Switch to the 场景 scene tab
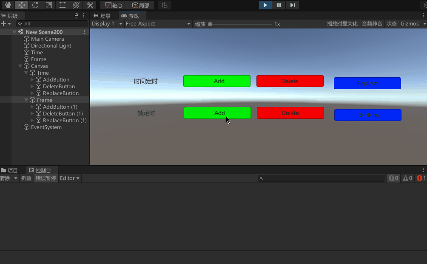427x264 pixels. [102, 16]
